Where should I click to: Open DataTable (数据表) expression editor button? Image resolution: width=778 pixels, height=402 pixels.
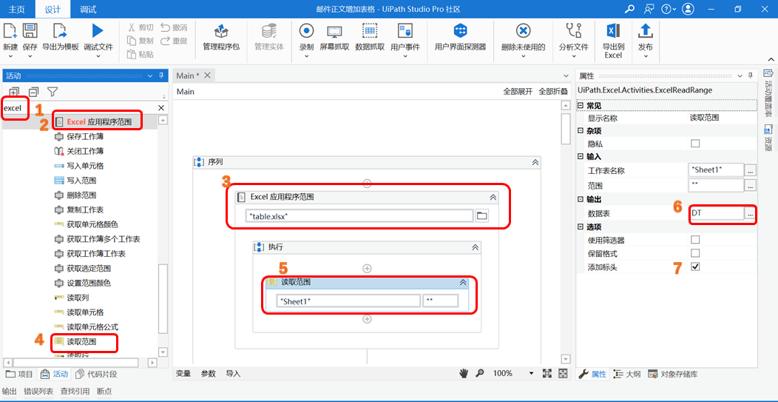pyautogui.click(x=750, y=213)
